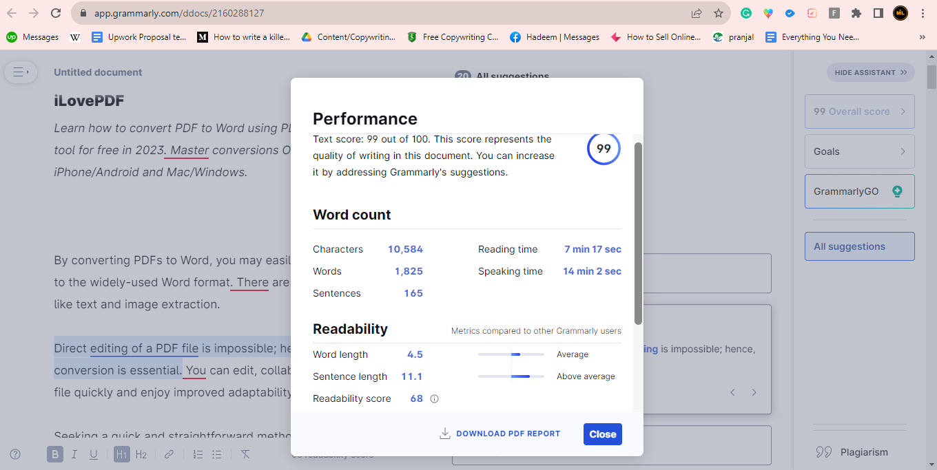Bookmark this page with the star icon
Viewport: 937px width, 470px height.
click(x=719, y=13)
